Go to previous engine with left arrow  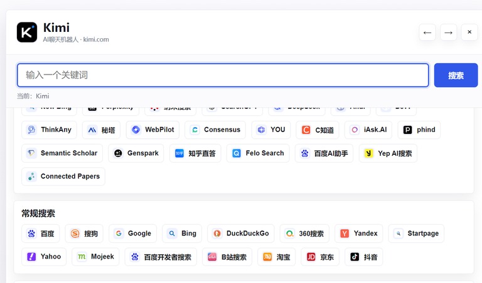coord(427,32)
